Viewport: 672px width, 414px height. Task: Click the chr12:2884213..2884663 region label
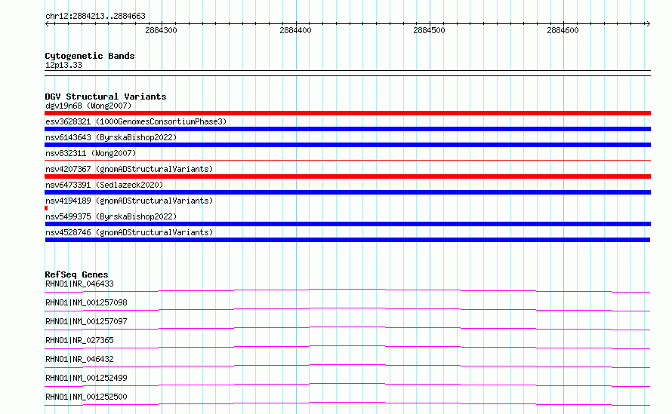[95, 16]
